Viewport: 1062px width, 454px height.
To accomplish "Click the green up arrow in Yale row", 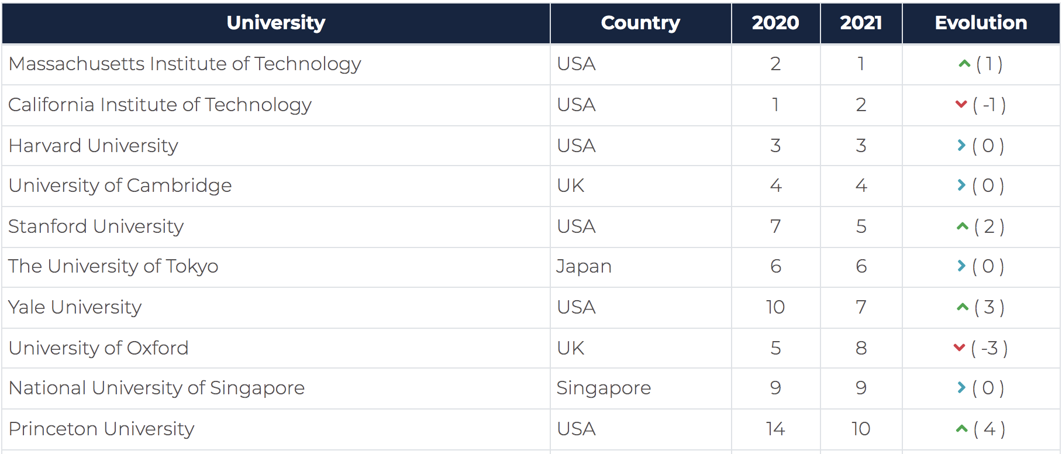I will point(963,307).
